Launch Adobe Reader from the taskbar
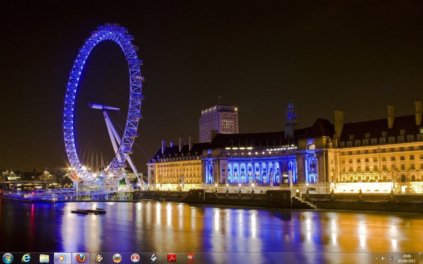Screen dimensions: 423x264 coord(172,258)
